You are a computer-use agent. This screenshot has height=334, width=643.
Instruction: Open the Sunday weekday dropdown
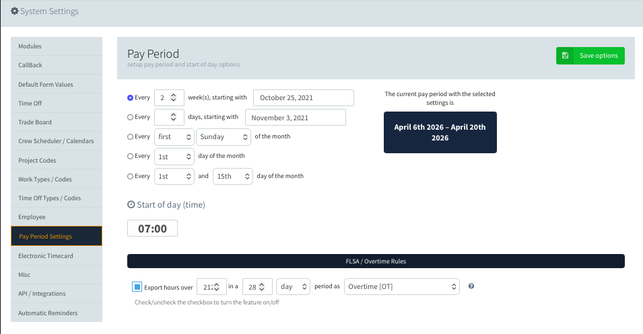(x=223, y=136)
